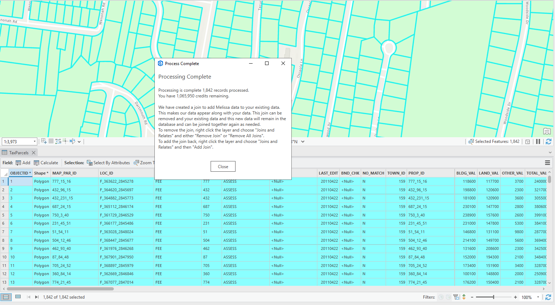
Task: Click the clear selection icon beside Selected Features
Action: [528, 141]
